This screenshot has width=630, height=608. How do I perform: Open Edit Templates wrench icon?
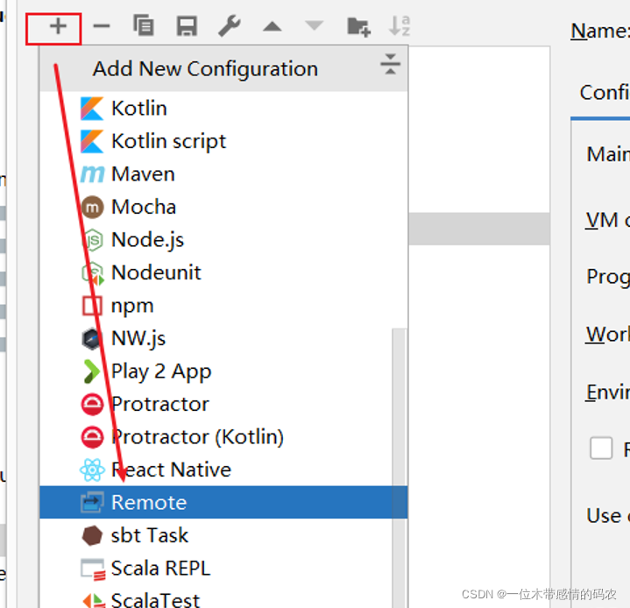[230, 27]
